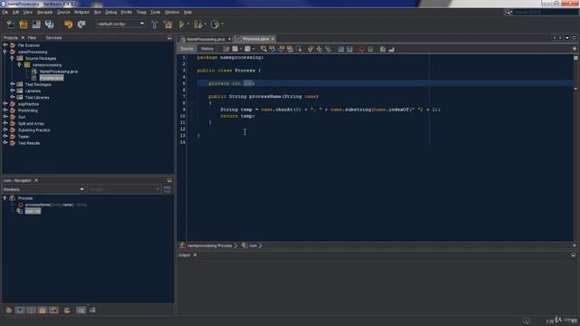
Task: Click nameprocessing.Process breadcrumb
Action: 209,245
